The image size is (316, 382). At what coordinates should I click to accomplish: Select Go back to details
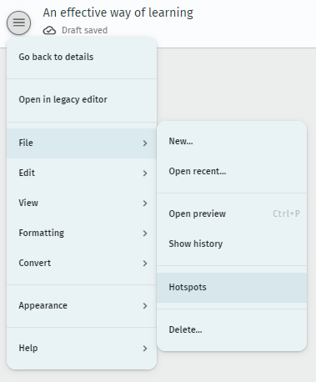(82, 57)
